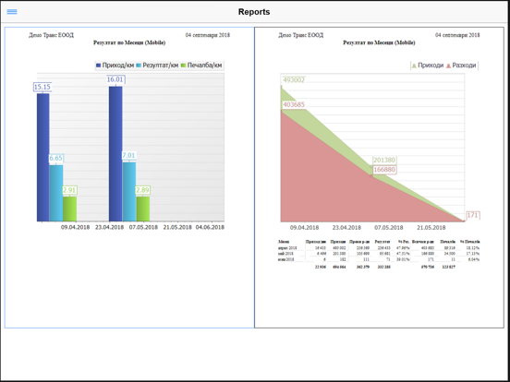This screenshot has height=382, width=510.
Task: Click the bar chart's Резултат по Месеци title
Action: [129, 42]
